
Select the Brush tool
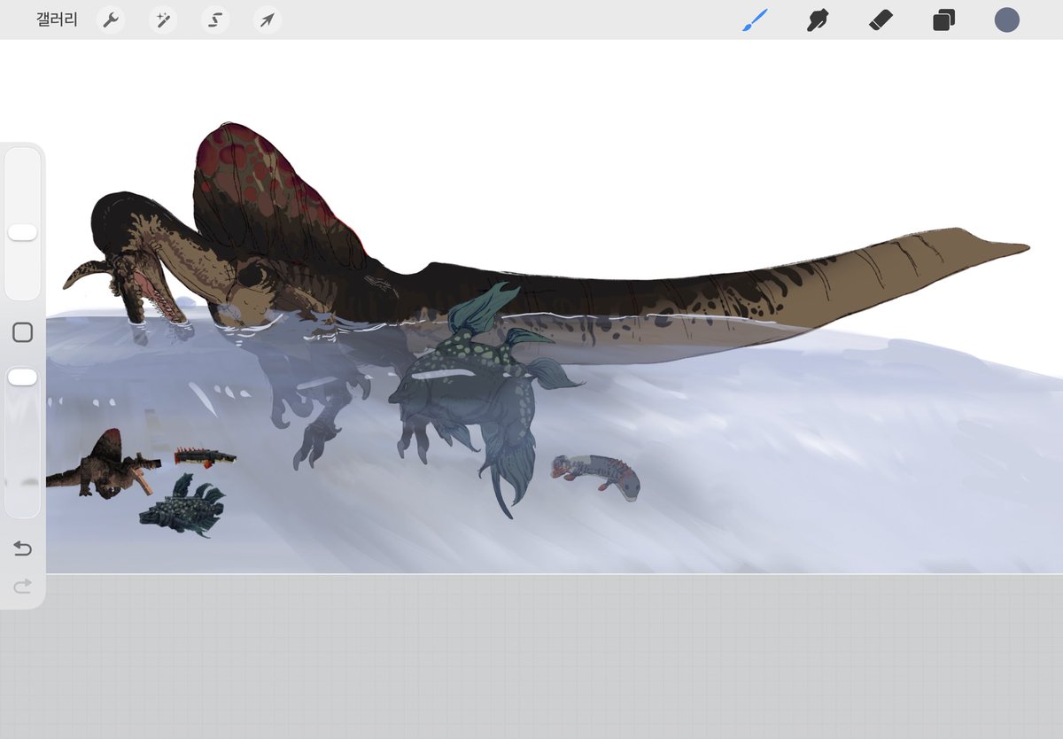point(754,19)
